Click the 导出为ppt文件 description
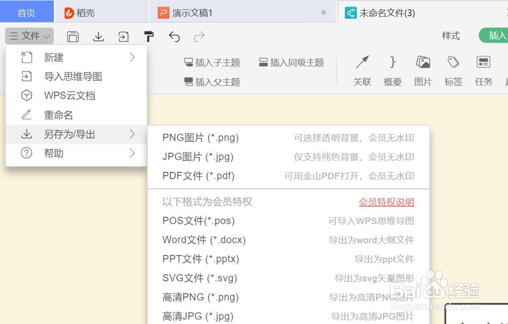The height and width of the screenshot is (324, 508). click(384, 259)
